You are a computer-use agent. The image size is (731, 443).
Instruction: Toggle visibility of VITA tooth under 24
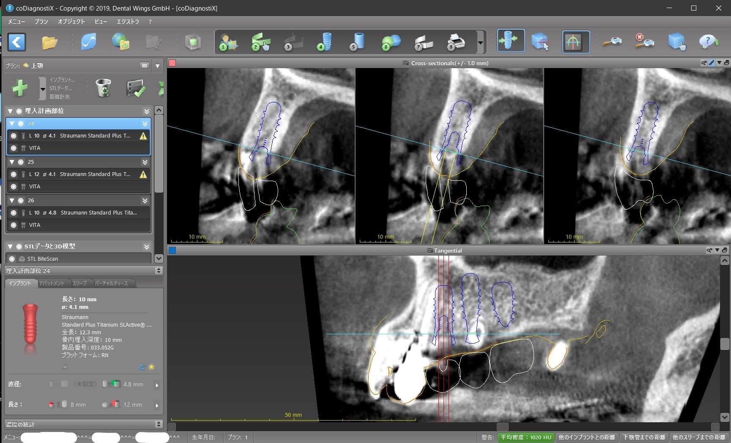(x=14, y=148)
